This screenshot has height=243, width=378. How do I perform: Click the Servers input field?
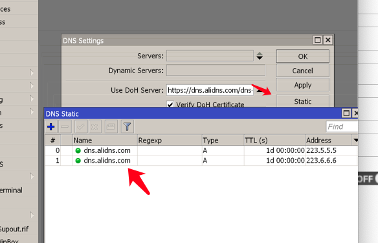pyautogui.click(x=210, y=56)
